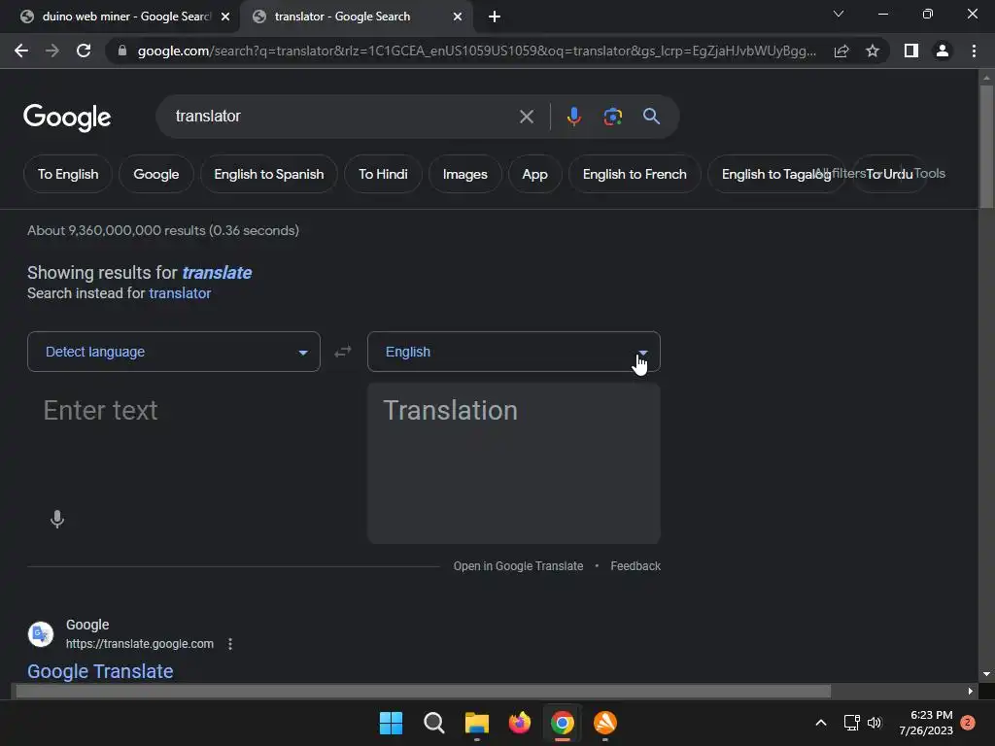Open the Chrome profile menu

click(943, 51)
